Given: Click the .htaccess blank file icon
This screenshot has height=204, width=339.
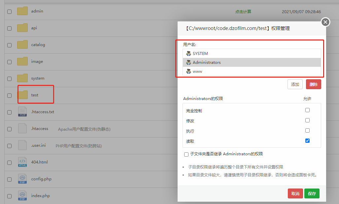Looking at the screenshot, I should click(x=22, y=129).
